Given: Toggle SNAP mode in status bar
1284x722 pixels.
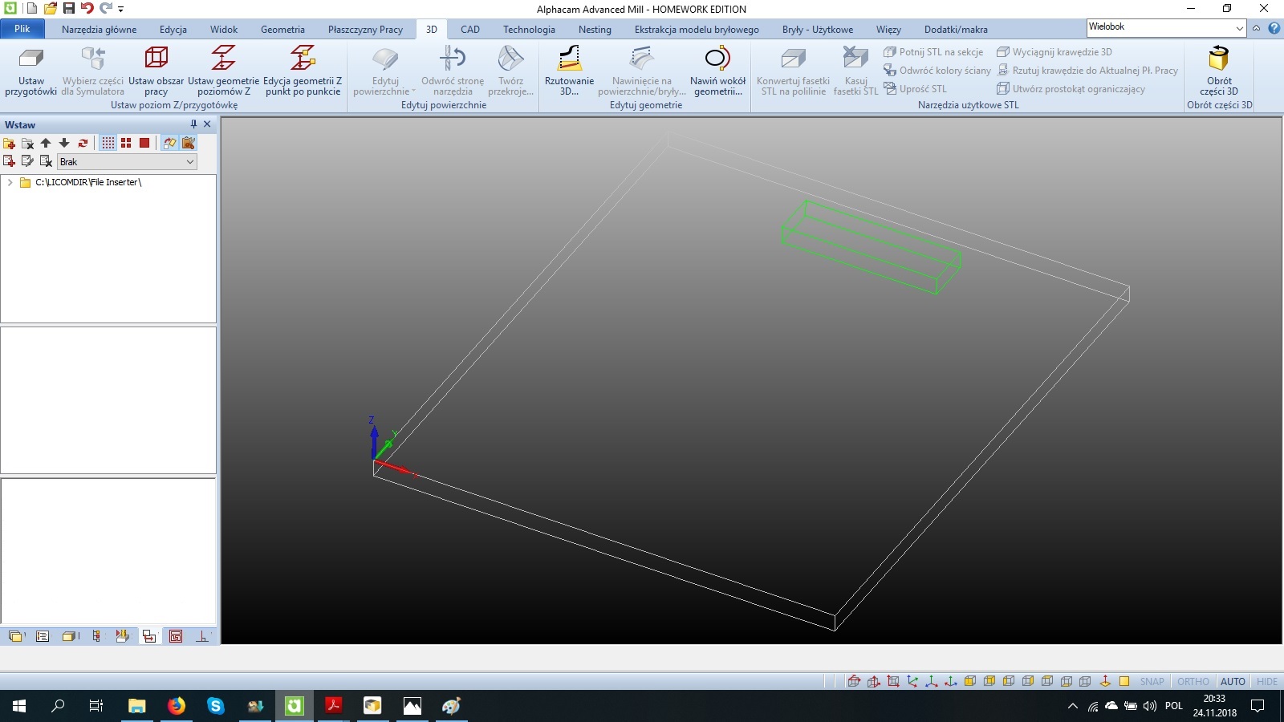Looking at the screenshot, I should pos(1152,682).
